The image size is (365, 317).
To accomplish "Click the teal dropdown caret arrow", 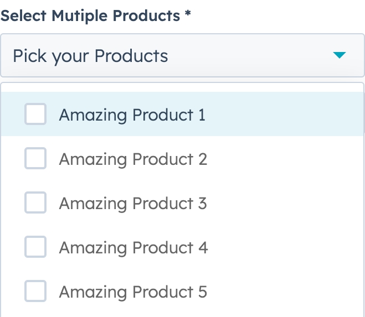I will [340, 55].
